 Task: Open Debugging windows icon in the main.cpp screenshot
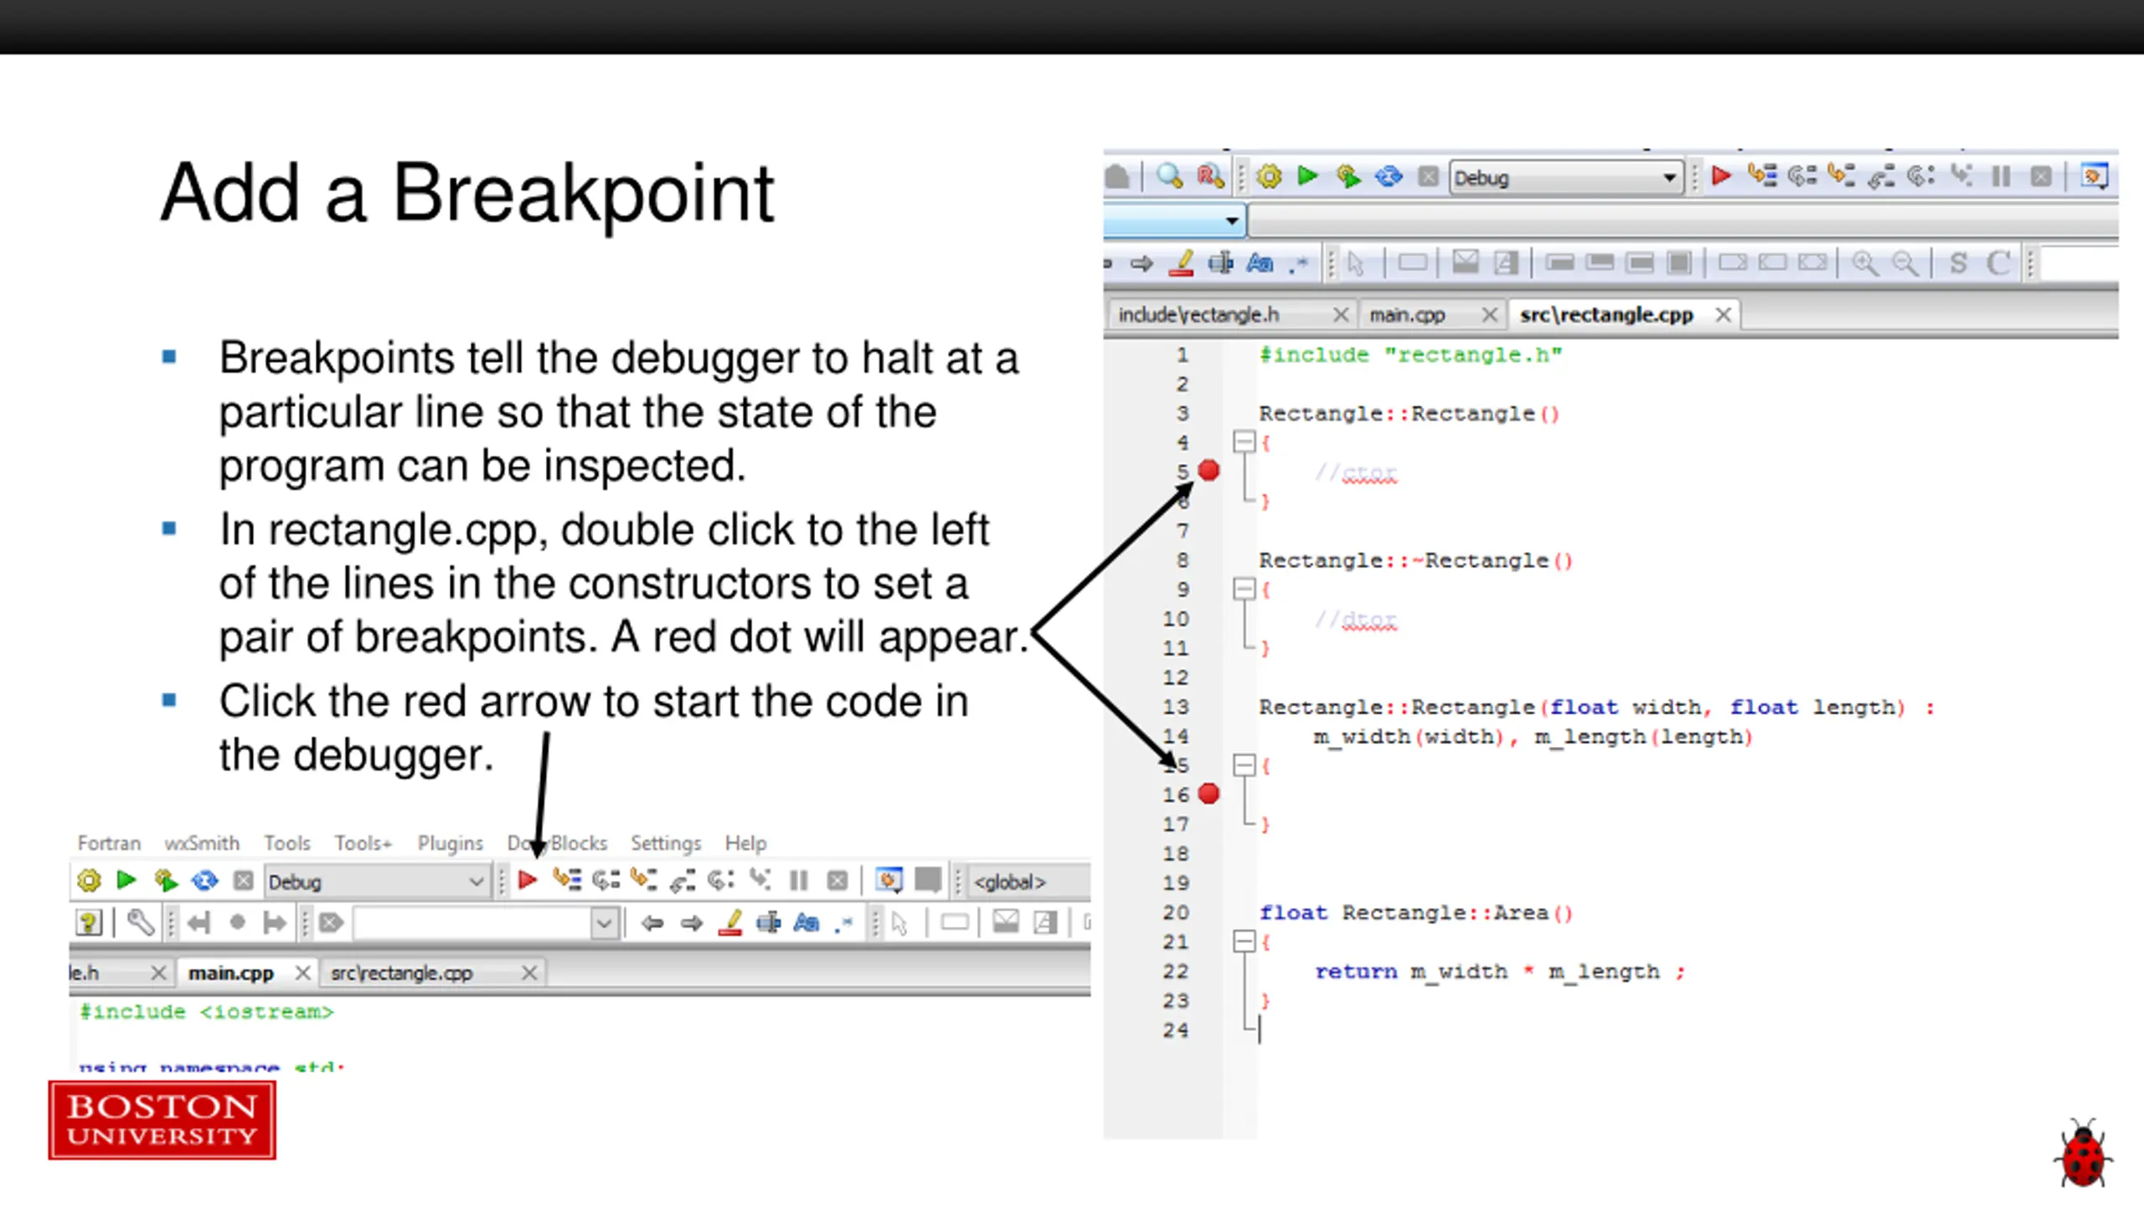tap(889, 880)
